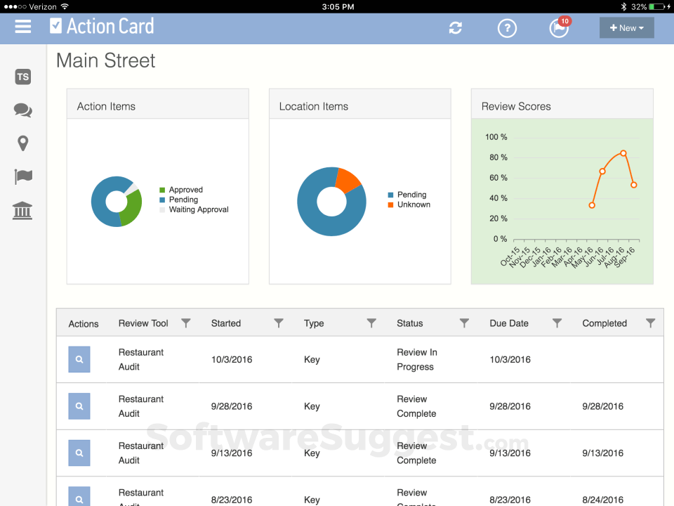674x506 pixels.
Task: Click the 9/28/2016 Completed date entry
Action: tap(602, 406)
